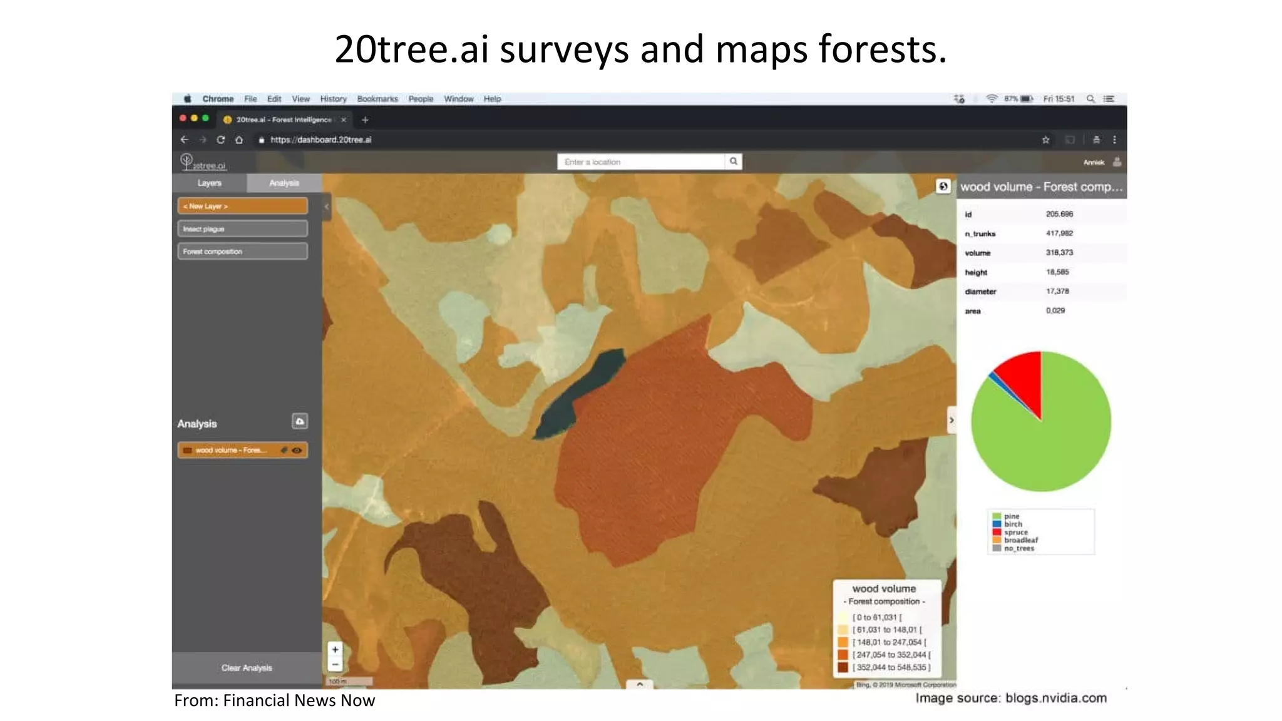1282x721 pixels.
Task: Select the Forest composition layer
Action: pyautogui.click(x=242, y=251)
